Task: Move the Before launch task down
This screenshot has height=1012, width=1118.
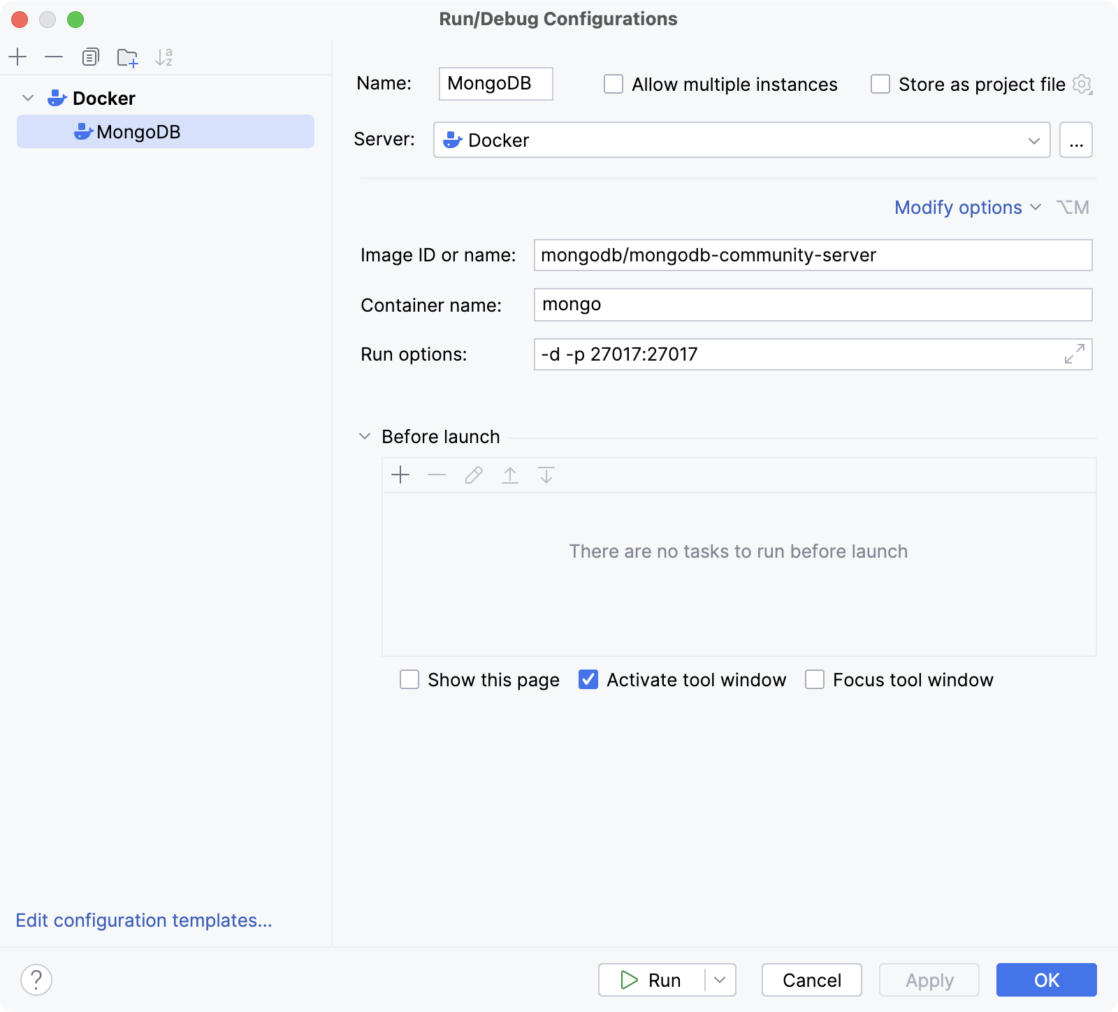Action: coord(546,475)
